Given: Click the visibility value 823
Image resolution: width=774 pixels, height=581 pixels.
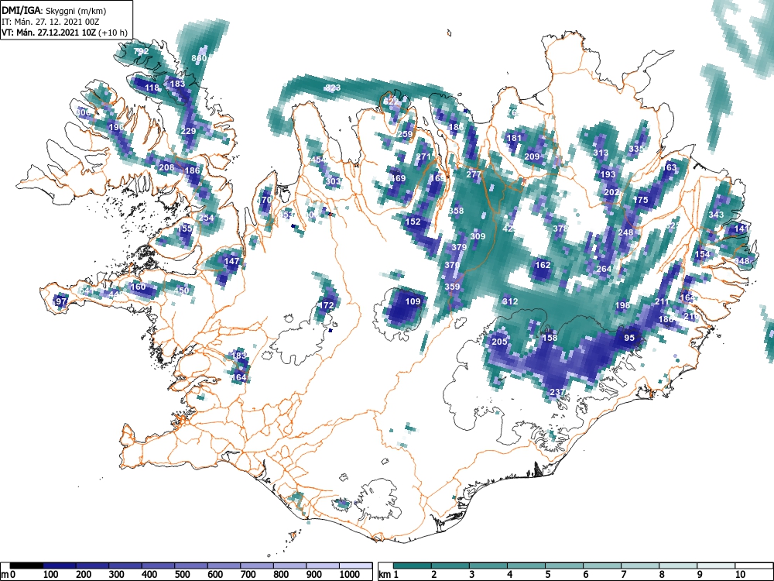Looking at the screenshot, I should pos(333,88).
